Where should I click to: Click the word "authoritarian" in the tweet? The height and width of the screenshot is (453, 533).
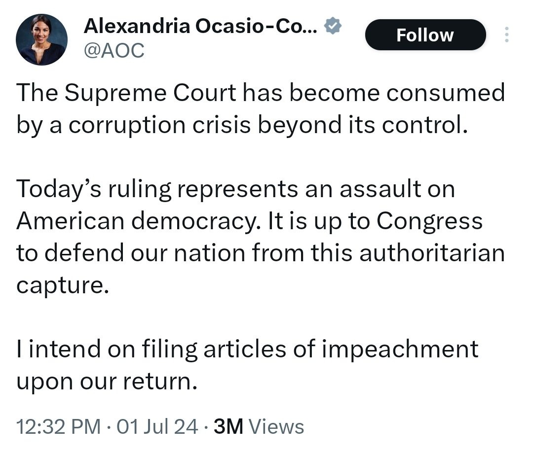pos(432,253)
